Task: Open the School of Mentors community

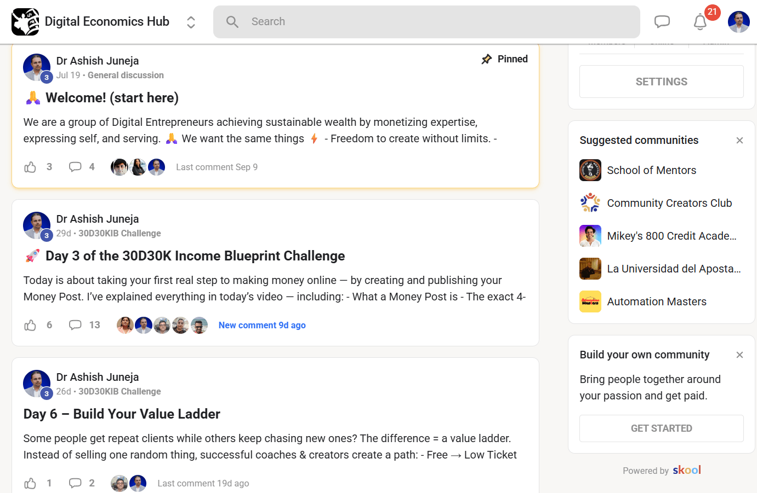Action: tap(651, 170)
